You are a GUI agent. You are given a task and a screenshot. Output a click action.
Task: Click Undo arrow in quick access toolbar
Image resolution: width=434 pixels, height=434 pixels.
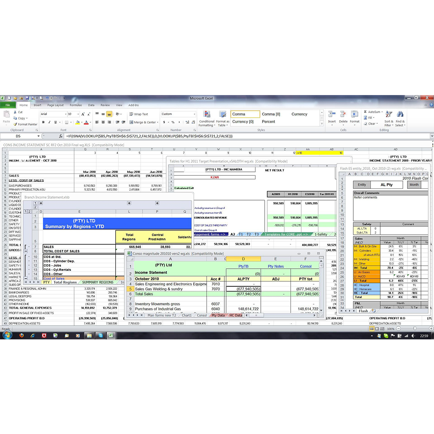pos(47,98)
